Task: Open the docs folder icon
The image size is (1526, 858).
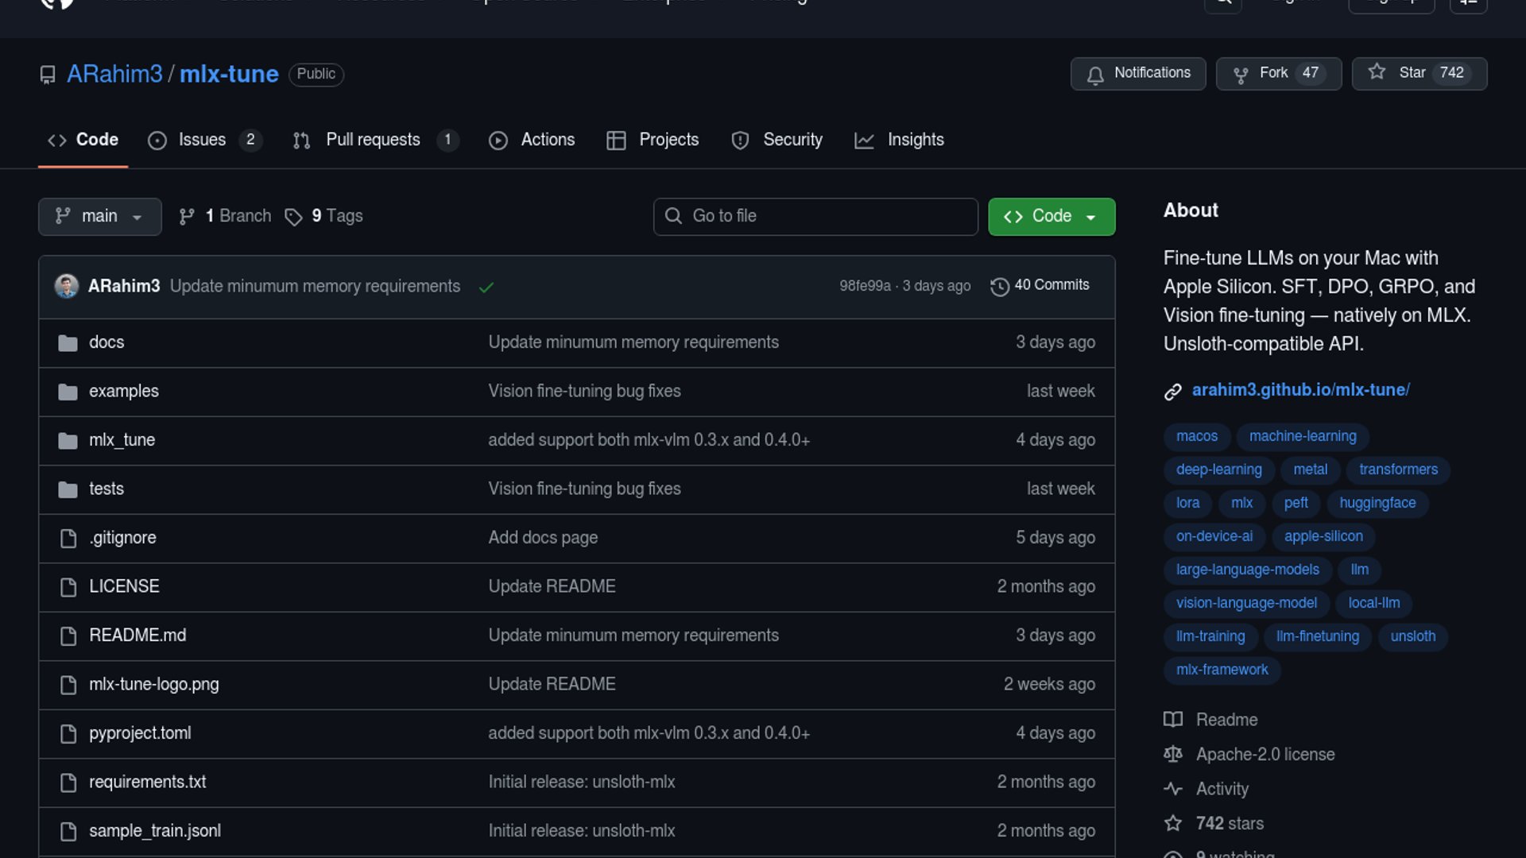Action: 68,342
